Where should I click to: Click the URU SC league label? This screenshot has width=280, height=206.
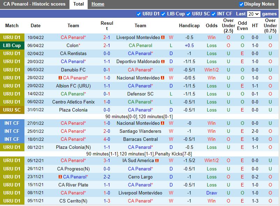(x=12, y=110)
